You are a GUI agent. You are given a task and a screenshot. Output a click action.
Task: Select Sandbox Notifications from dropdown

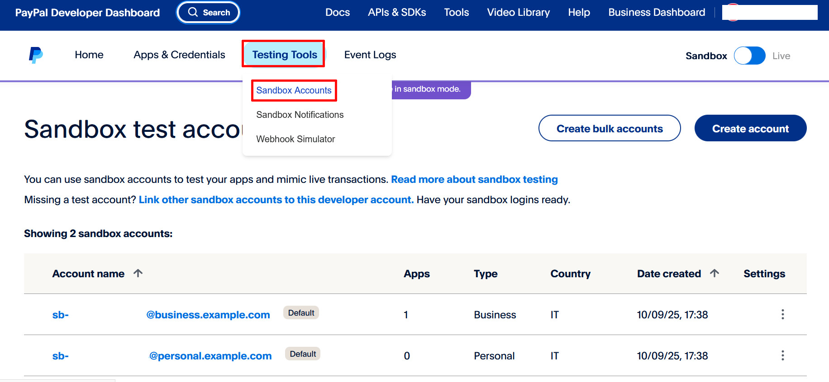(300, 115)
